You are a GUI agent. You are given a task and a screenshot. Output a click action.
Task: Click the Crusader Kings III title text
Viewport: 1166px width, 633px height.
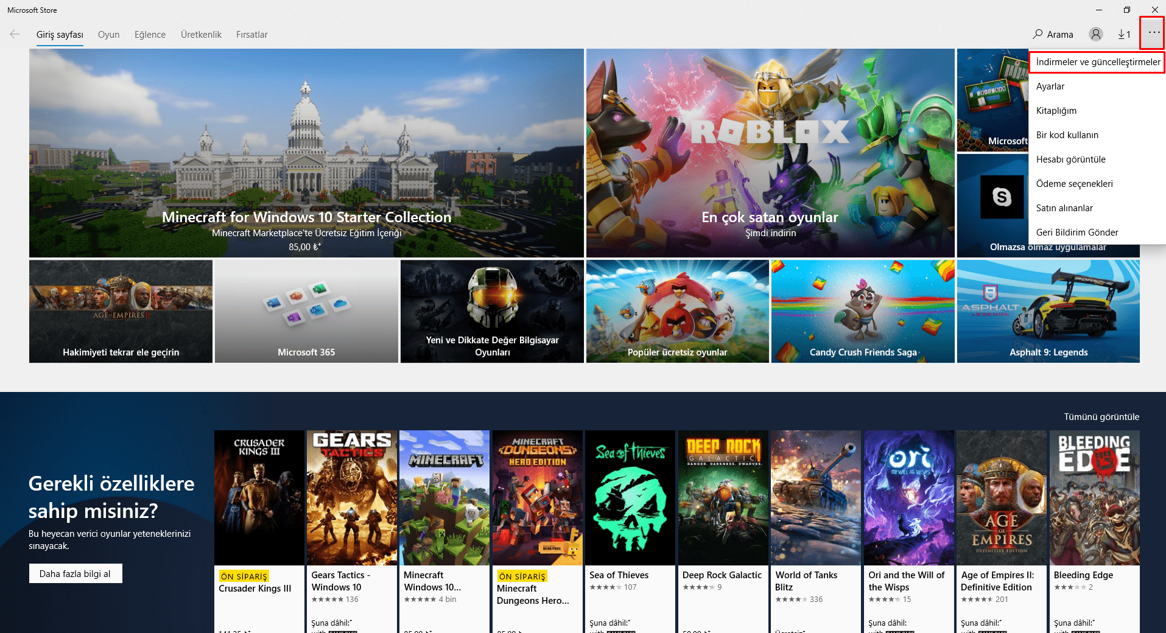pyautogui.click(x=255, y=589)
